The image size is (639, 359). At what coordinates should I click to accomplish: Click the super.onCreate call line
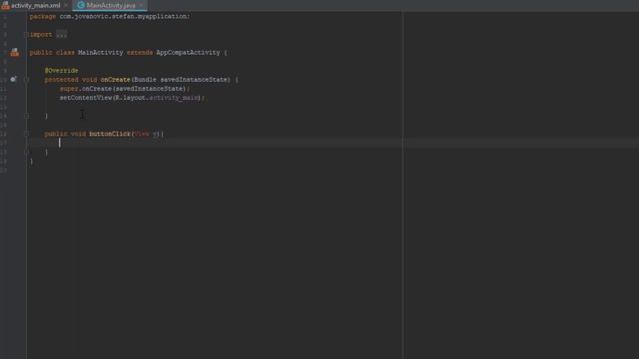pos(125,89)
